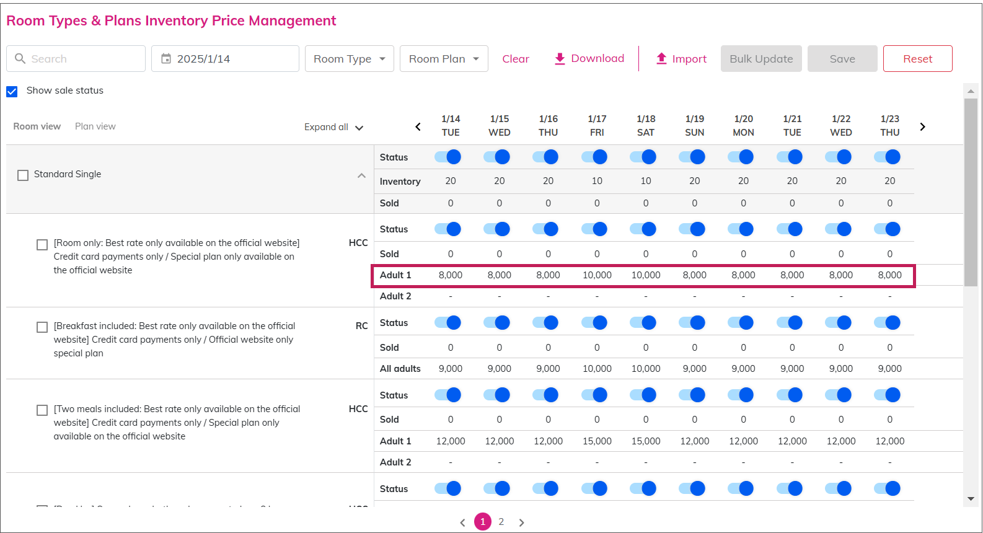
Task: Open the Room Plan dropdown
Action: click(444, 58)
